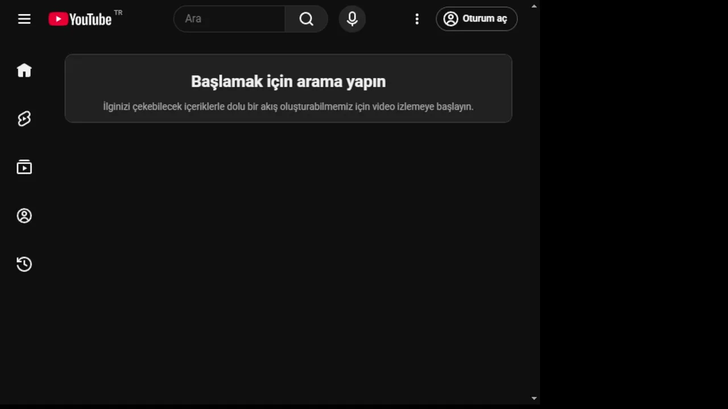Click the text starting 'İlginizi çekebilecek içeriklerle'

(x=288, y=106)
